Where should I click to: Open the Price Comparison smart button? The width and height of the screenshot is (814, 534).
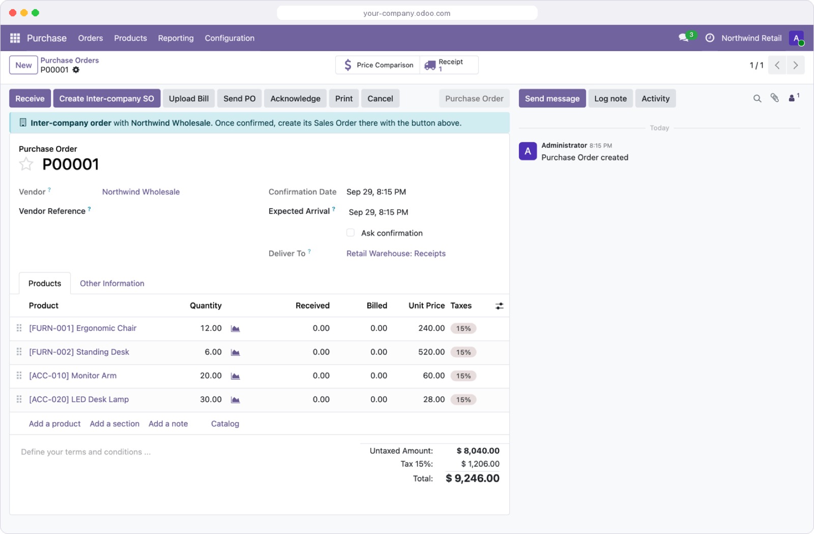[377, 65]
